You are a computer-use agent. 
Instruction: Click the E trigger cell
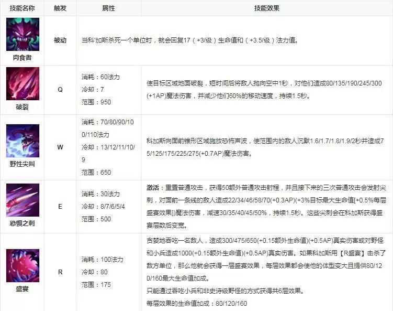(x=60, y=207)
